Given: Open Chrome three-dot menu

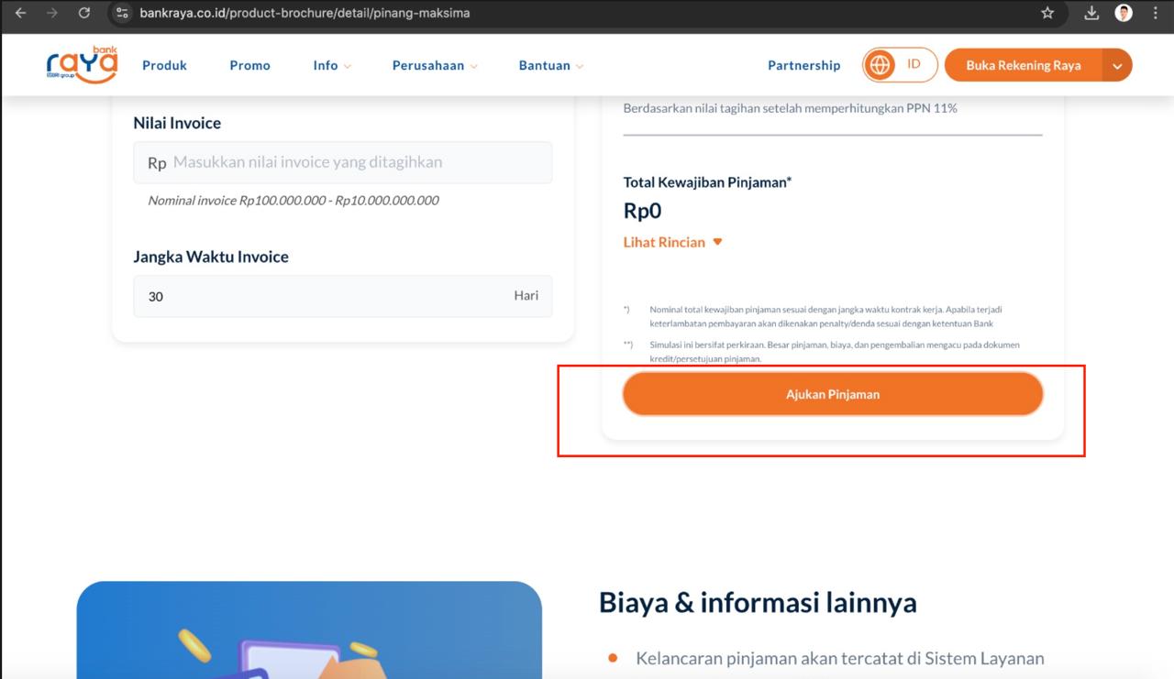Looking at the screenshot, I should [1155, 13].
